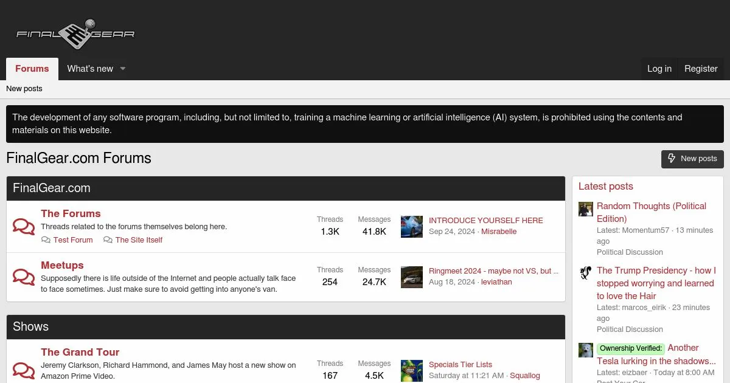Click the Saturday at 11:21 AM timestamp

coord(466,376)
